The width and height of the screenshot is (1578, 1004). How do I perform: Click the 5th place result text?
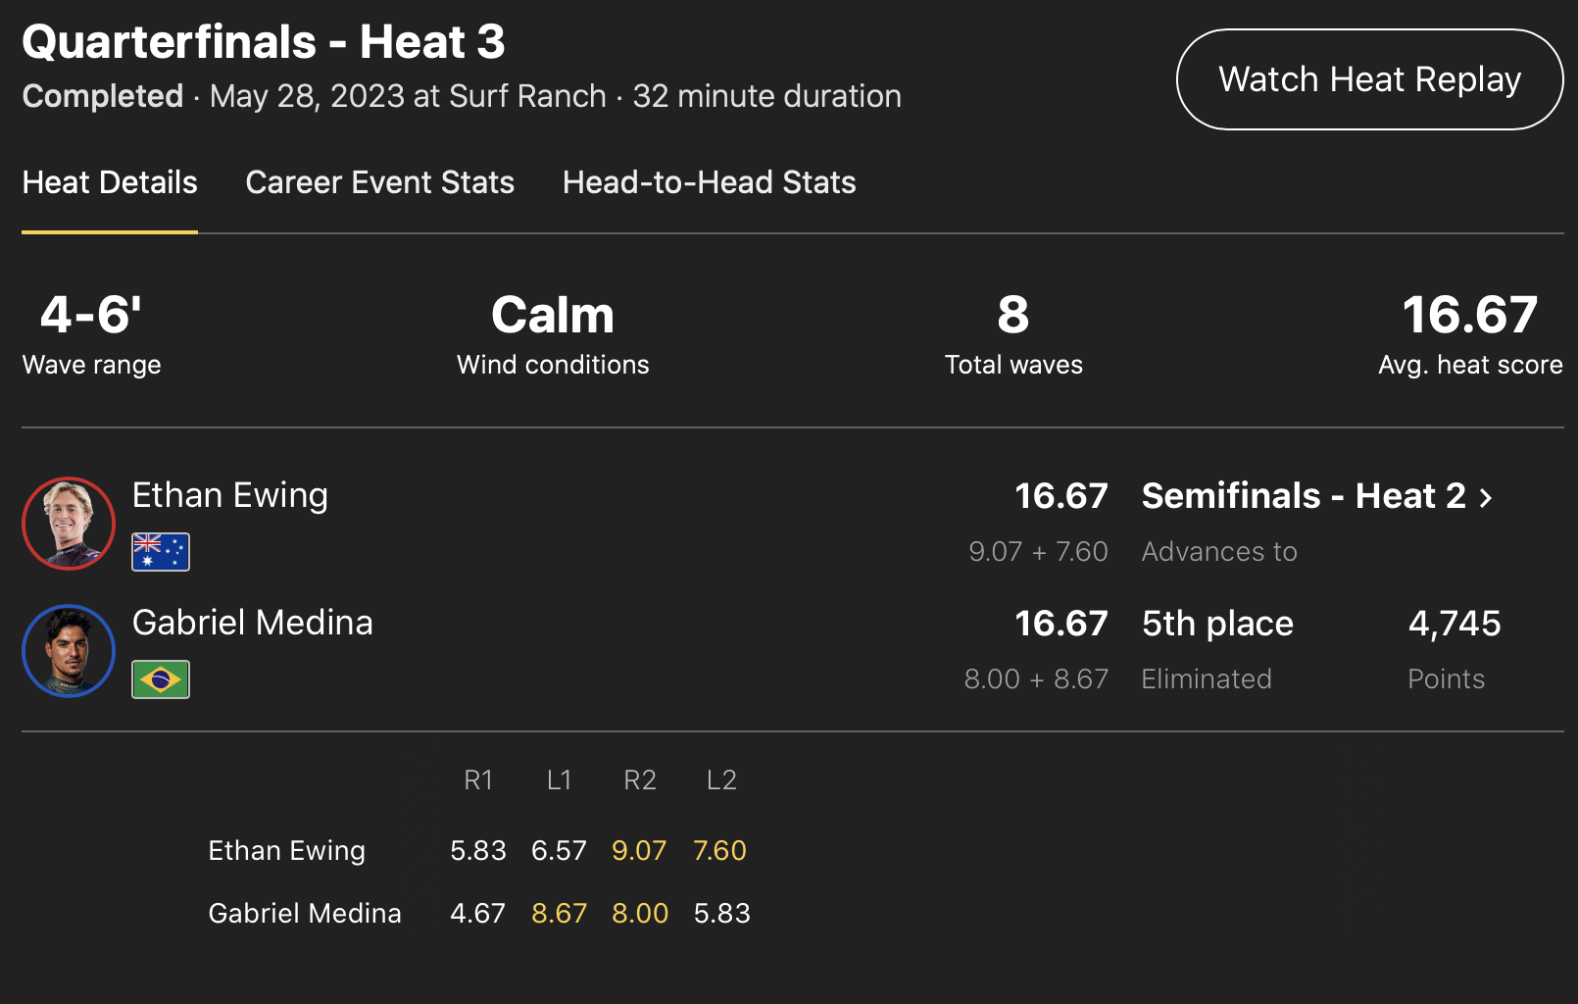tap(1217, 624)
